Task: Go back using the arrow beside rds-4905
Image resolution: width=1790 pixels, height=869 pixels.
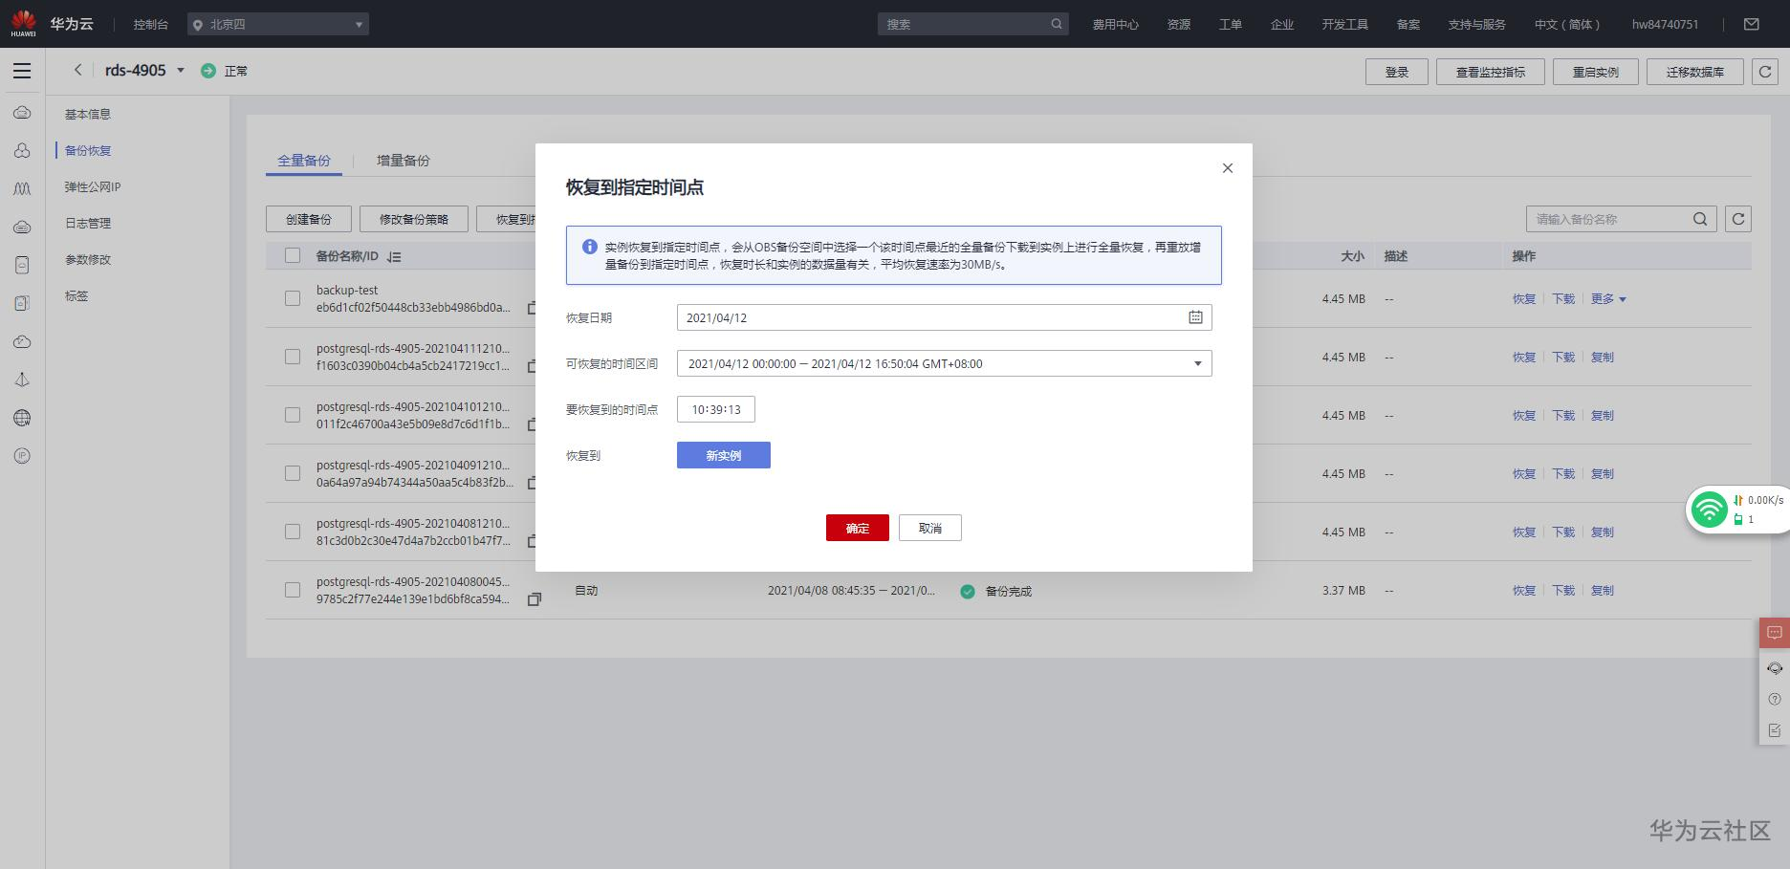Action: pyautogui.click(x=78, y=70)
